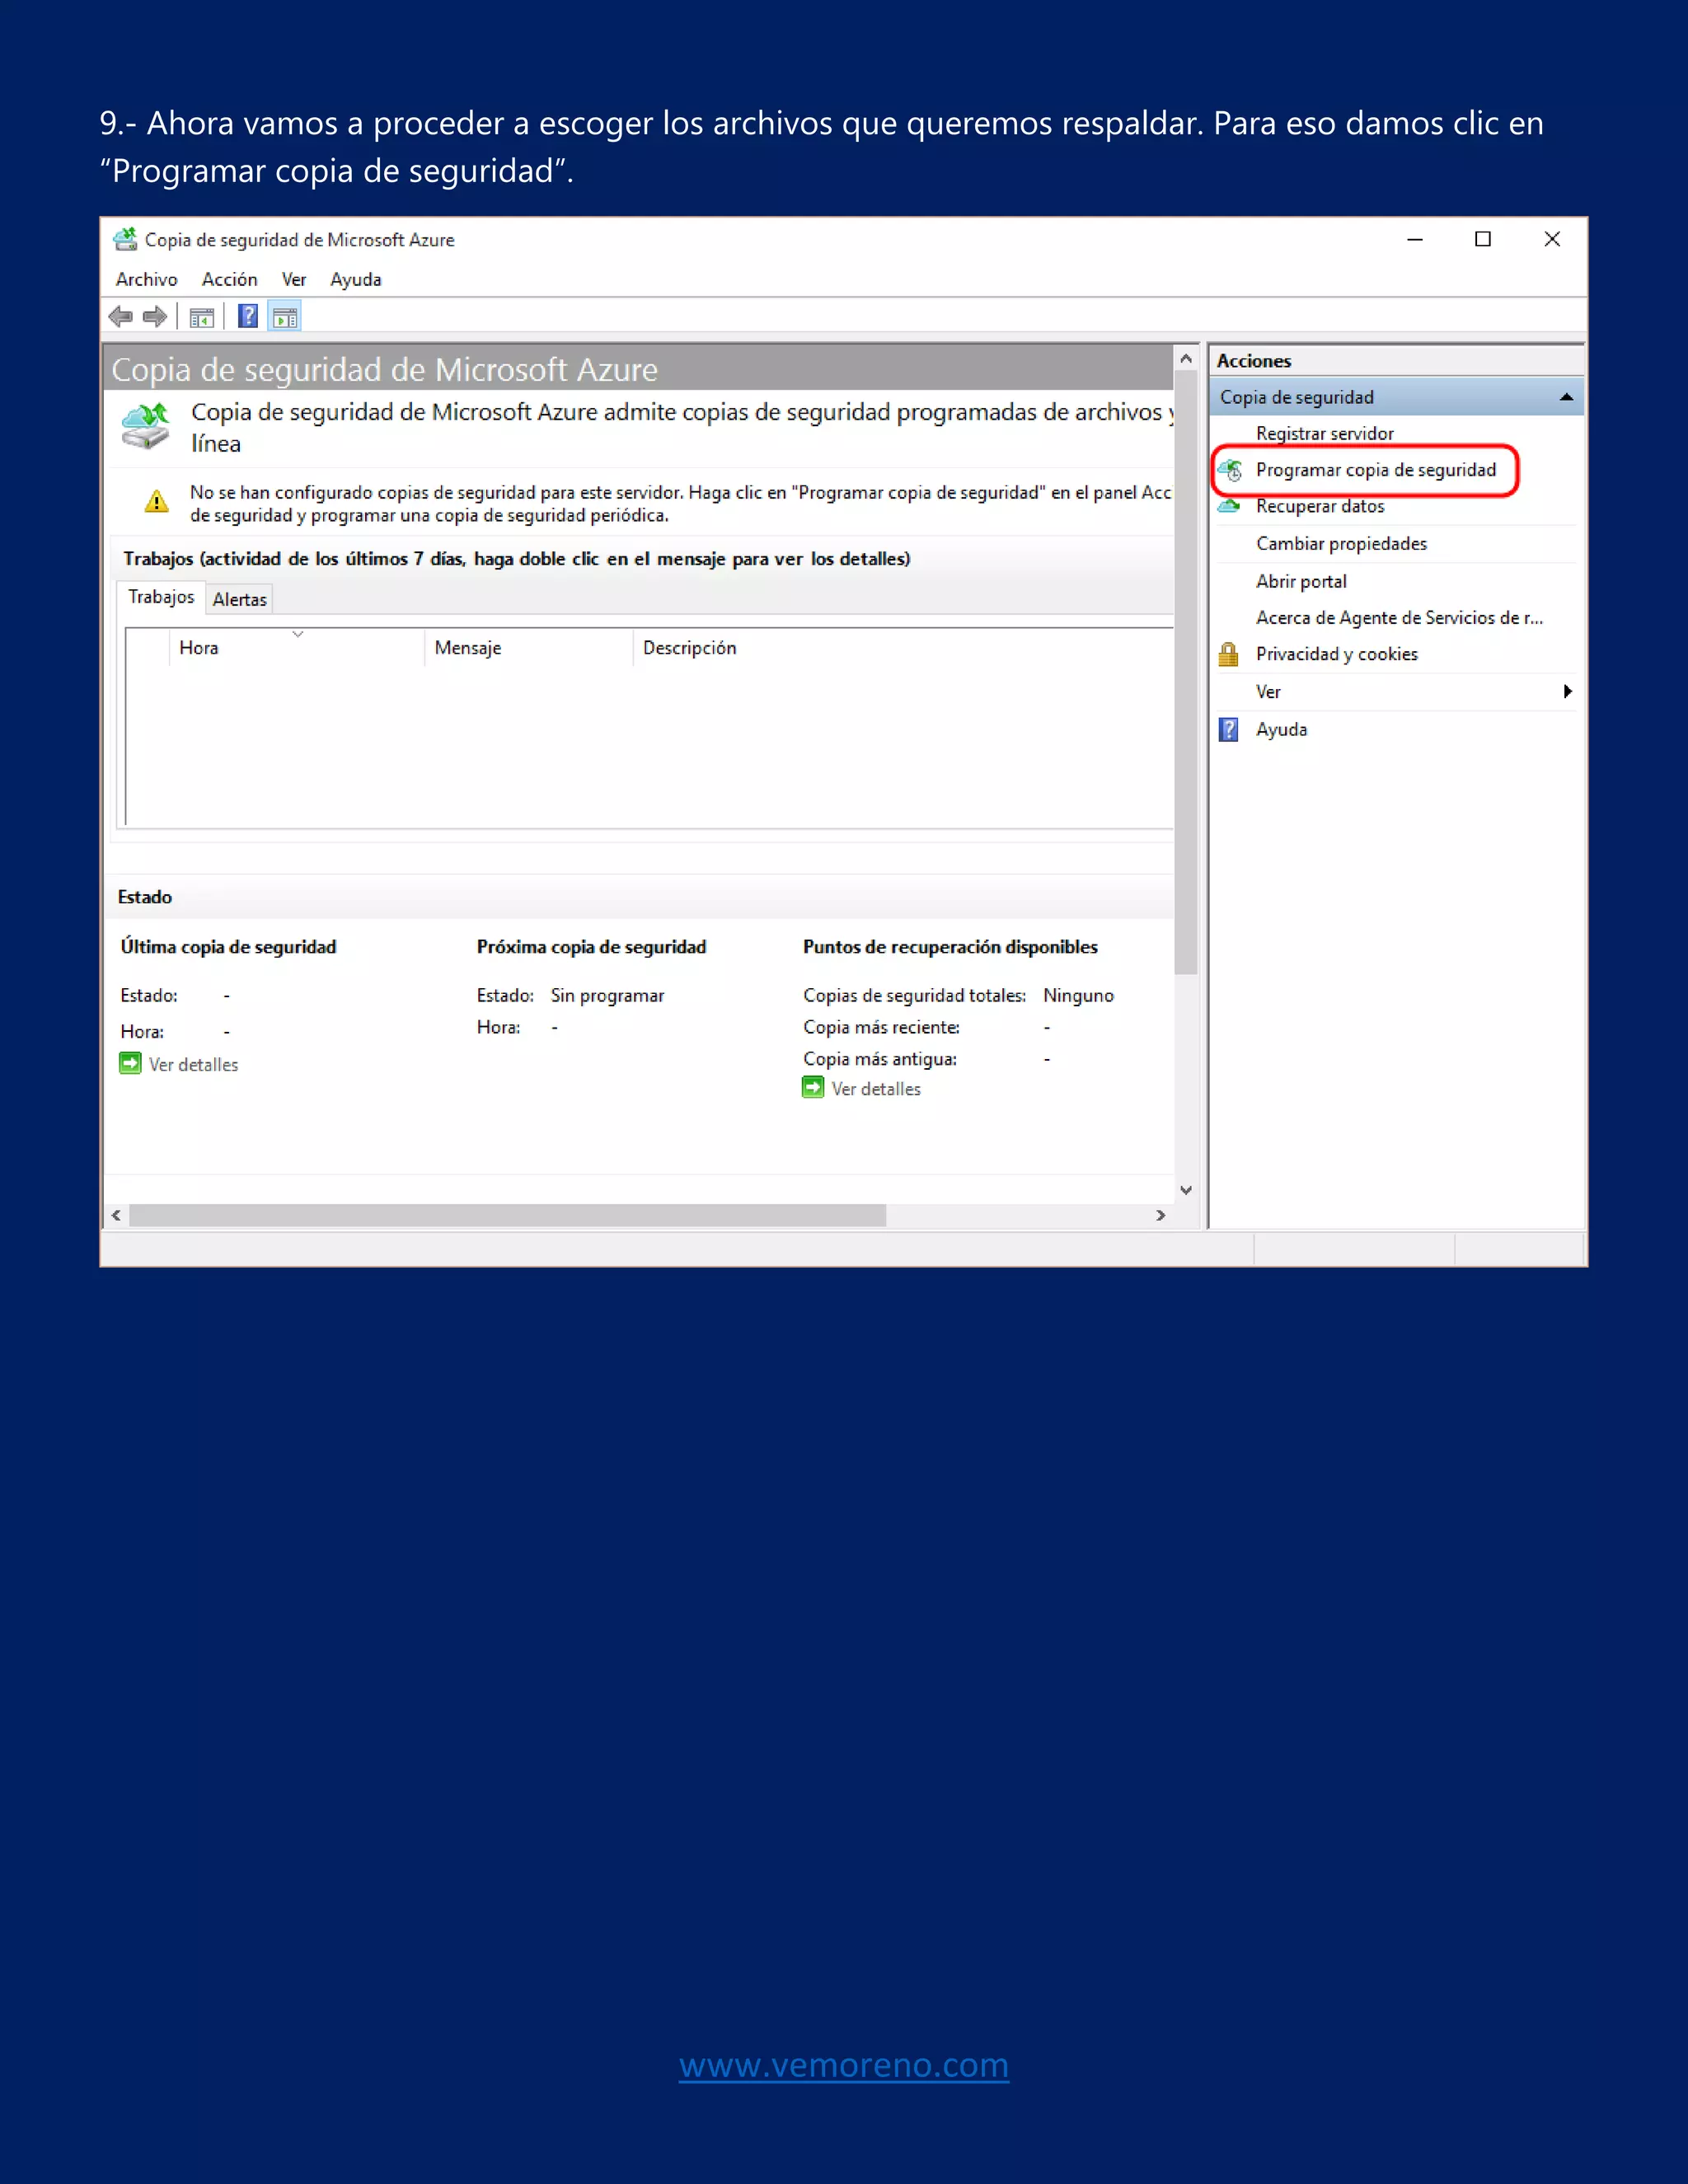Close the Azure Backup window
Image resolution: width=1688 pixels, height=2184 pixels.
pyautogui.click(x=1552, y=239)
